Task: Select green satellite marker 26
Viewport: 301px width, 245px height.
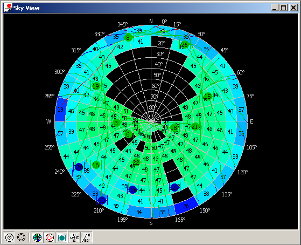Action: click(x=185, y=45)
